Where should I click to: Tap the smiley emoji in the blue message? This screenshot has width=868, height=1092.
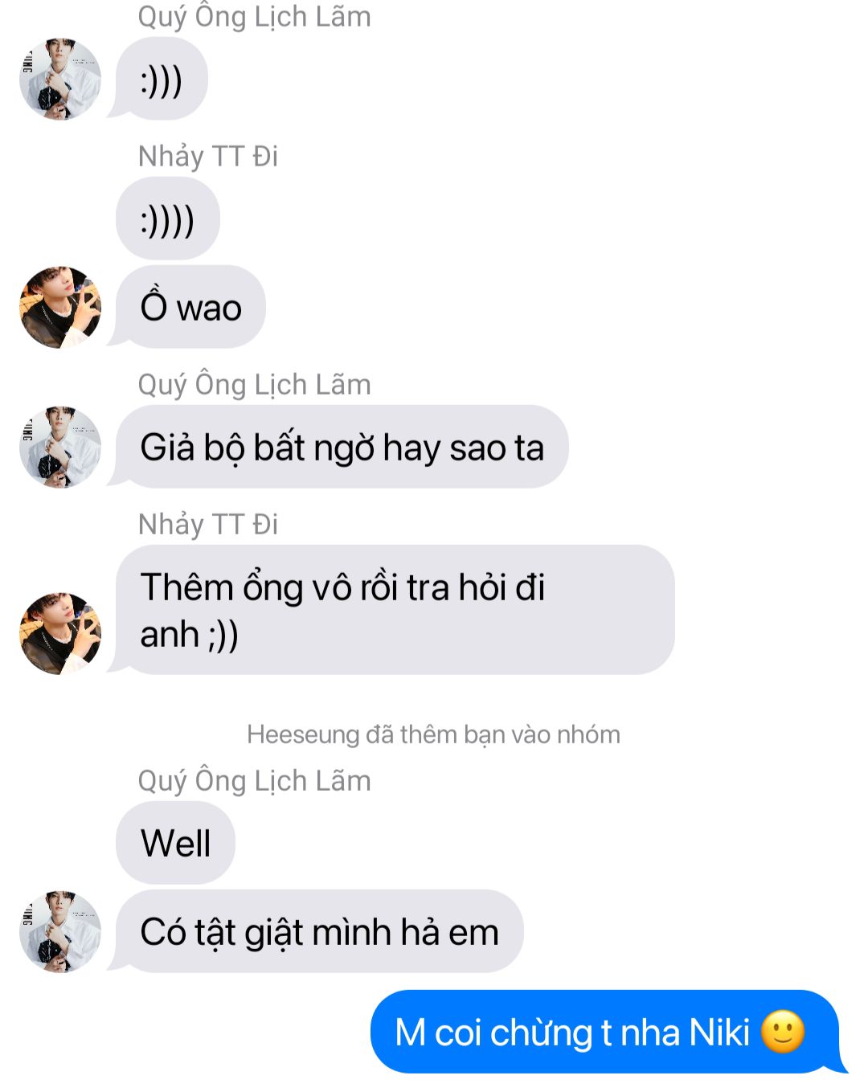(x=783, y=1032)
